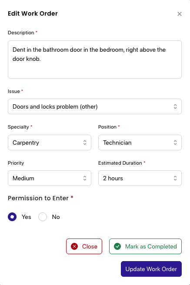The height and width of the screenshot is (285, 190).
Task: Select the No radio button
Action: tap(43, 217)
